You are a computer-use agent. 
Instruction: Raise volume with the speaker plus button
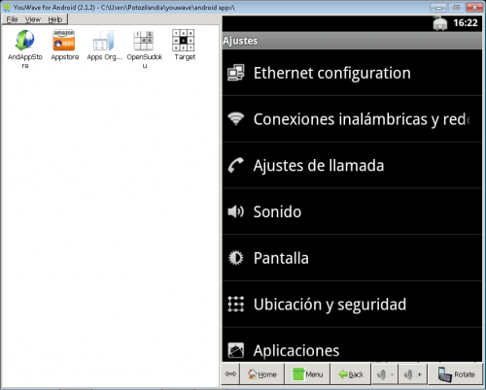coord(412,374)
